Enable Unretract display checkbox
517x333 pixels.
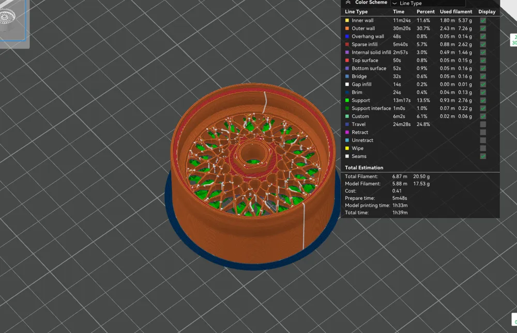483,140
